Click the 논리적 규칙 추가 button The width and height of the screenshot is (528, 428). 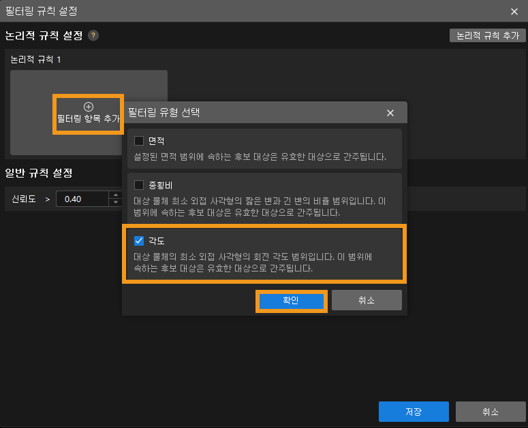point(488,35)
